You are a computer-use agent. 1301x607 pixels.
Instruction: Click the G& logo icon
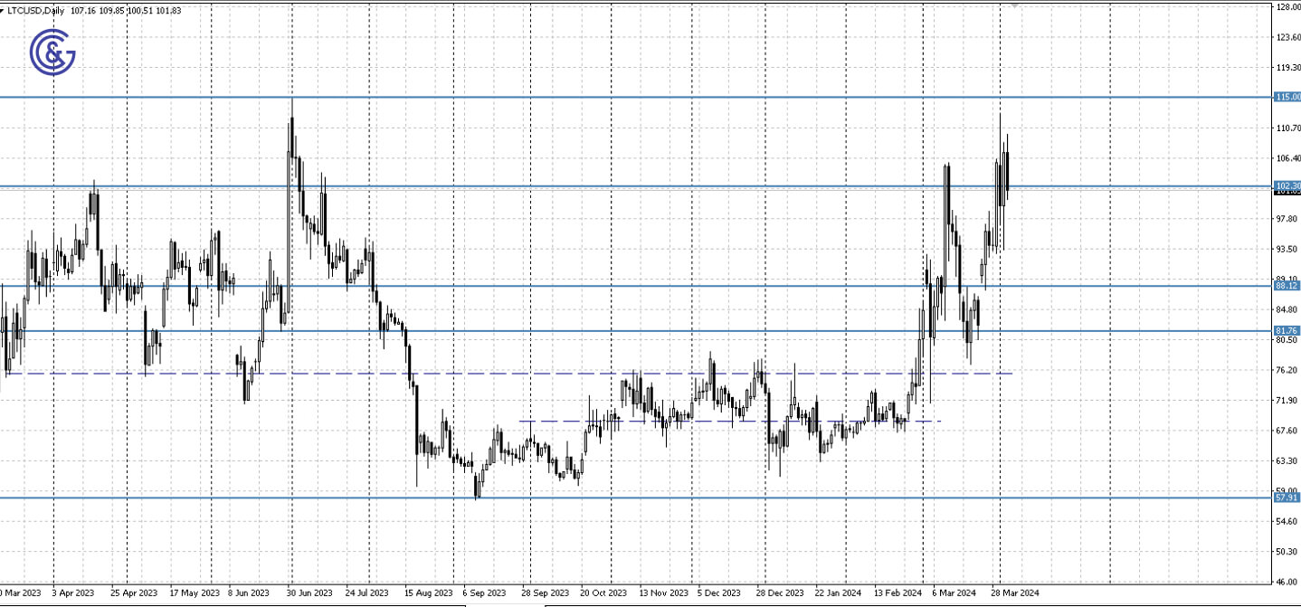52,52
